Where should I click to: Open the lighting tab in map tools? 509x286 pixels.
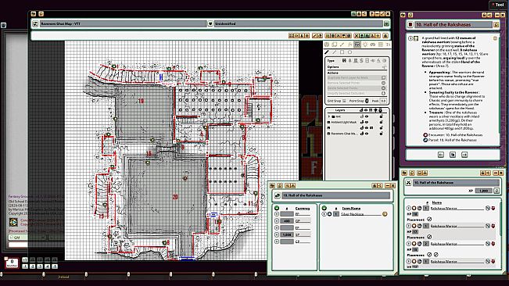coord(365,45)
